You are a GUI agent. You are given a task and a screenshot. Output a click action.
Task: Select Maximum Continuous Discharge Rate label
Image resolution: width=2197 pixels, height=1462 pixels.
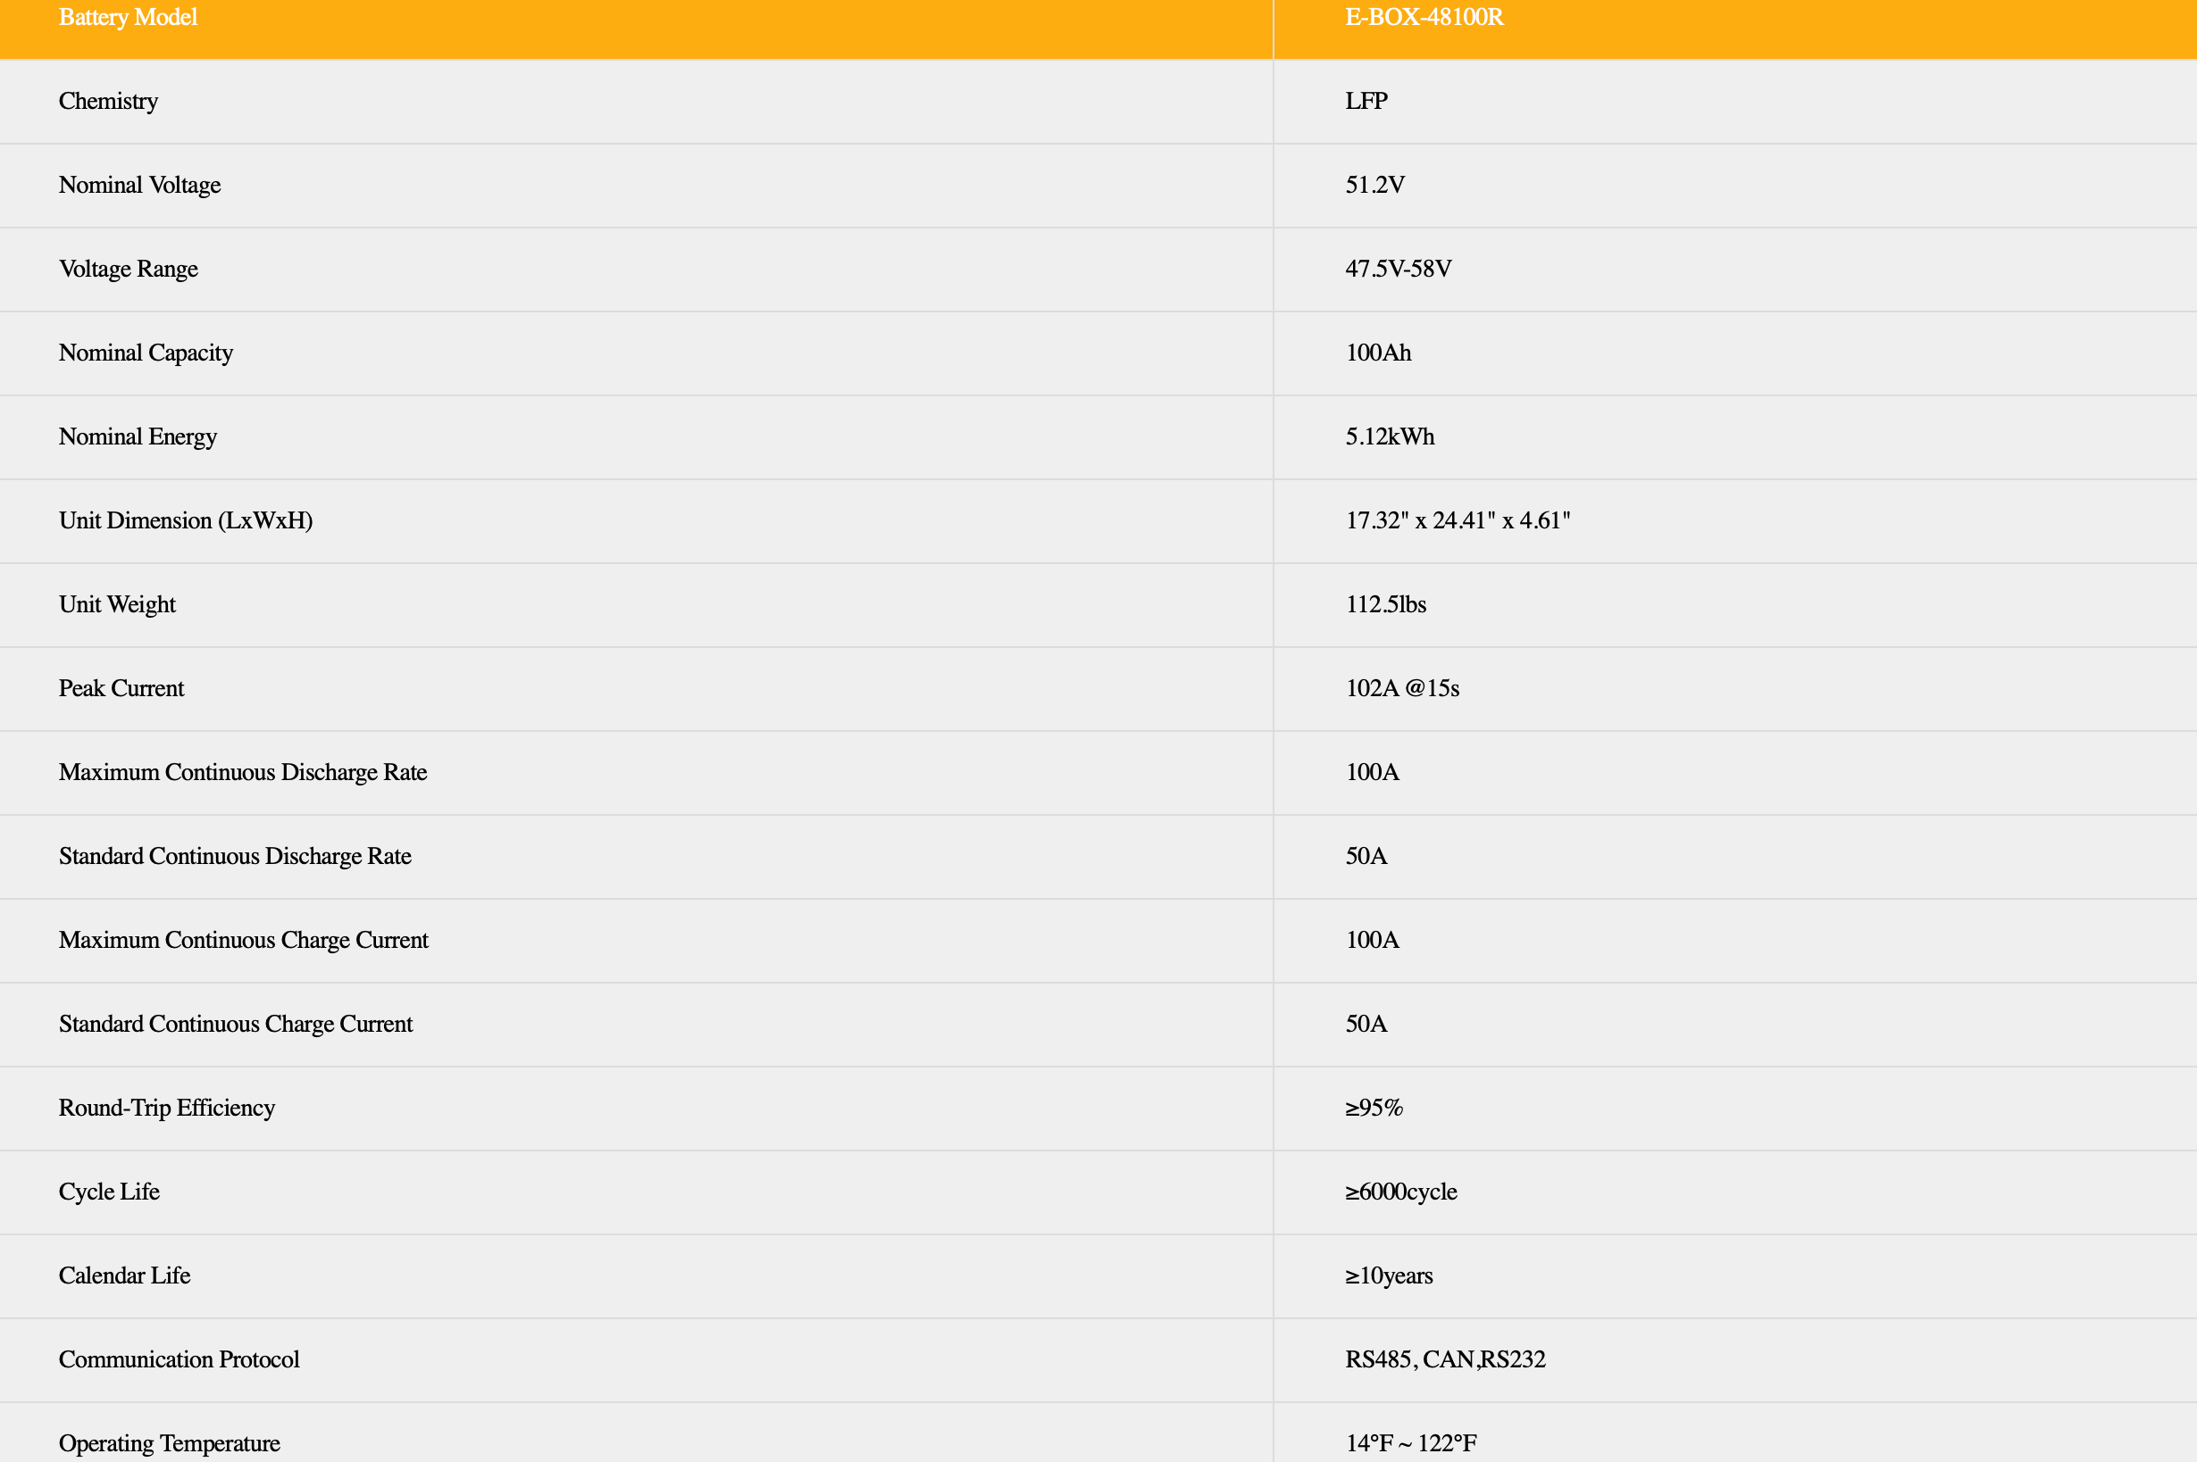[x=243, y=772]
